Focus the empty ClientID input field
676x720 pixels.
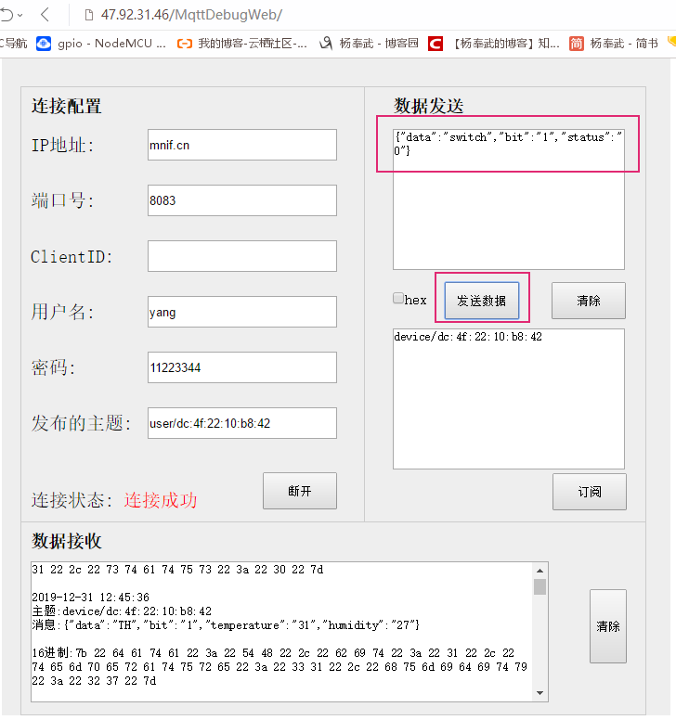242,256
